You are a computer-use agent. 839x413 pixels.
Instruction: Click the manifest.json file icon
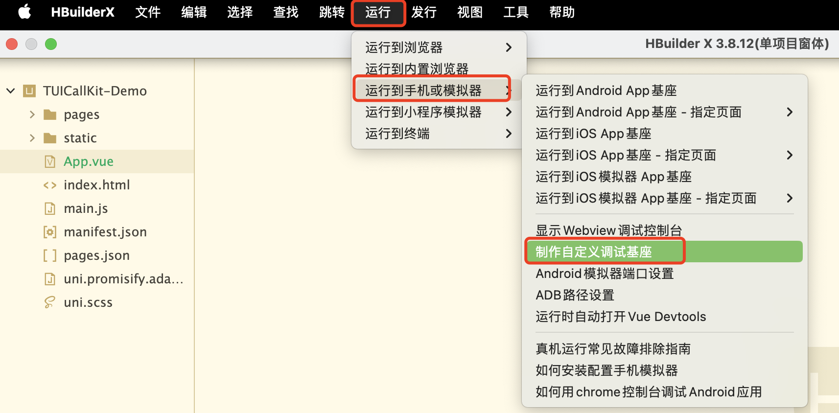pyautogui.click(x=50, y=232)
